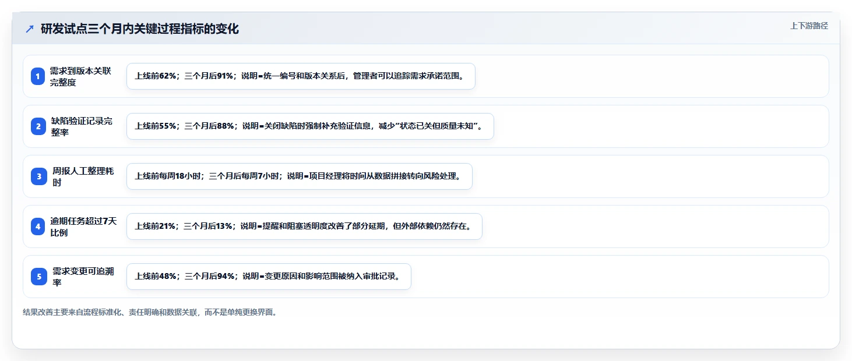Click the footnote starting 结果改善主要来自流程标准化
The height and width of the screenshot is (361, 852).
(x=151, y=313)
